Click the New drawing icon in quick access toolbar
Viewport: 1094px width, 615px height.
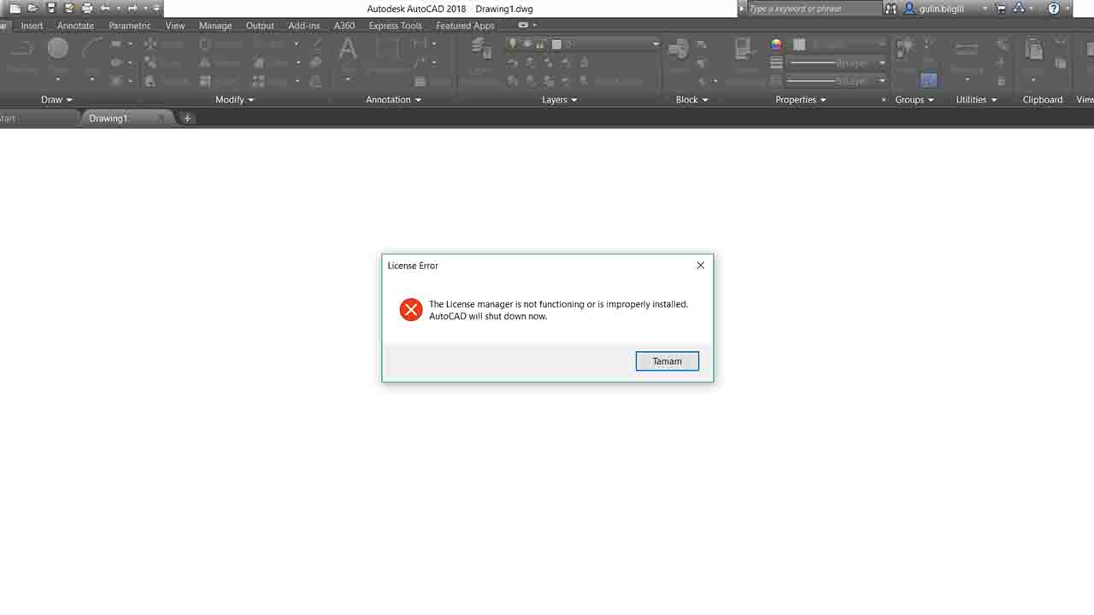[x=15, y=9]
